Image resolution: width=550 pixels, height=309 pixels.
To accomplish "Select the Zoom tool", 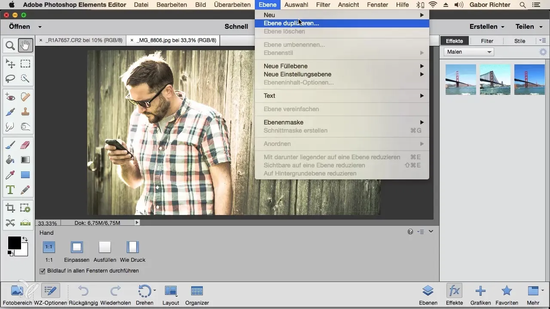I will coord(10,45).
